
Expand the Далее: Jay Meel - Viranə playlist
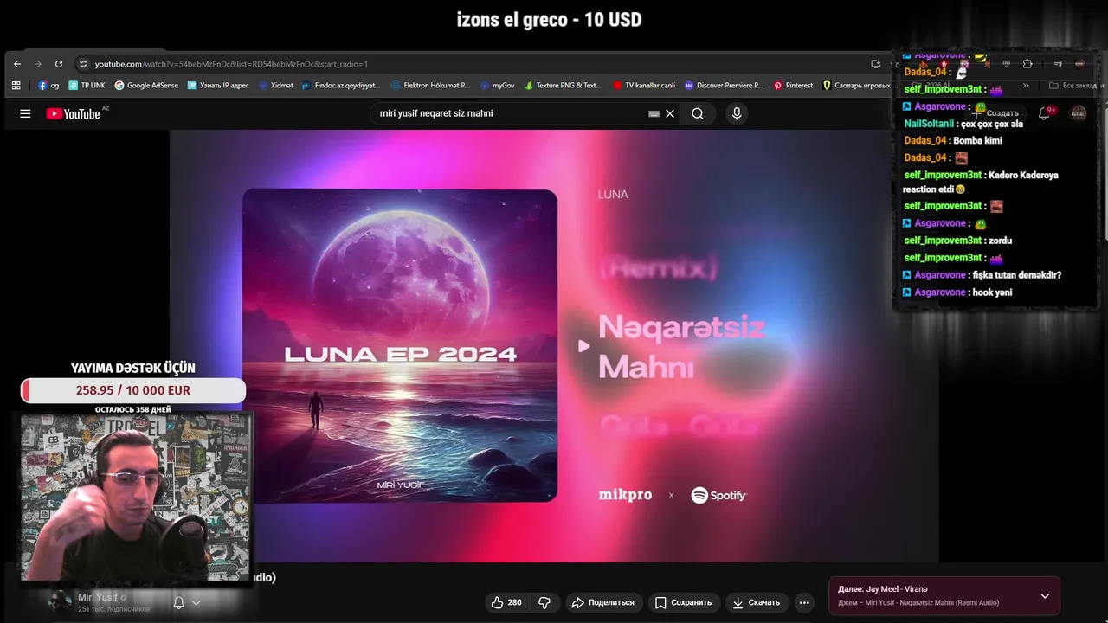pos(1045,595)
